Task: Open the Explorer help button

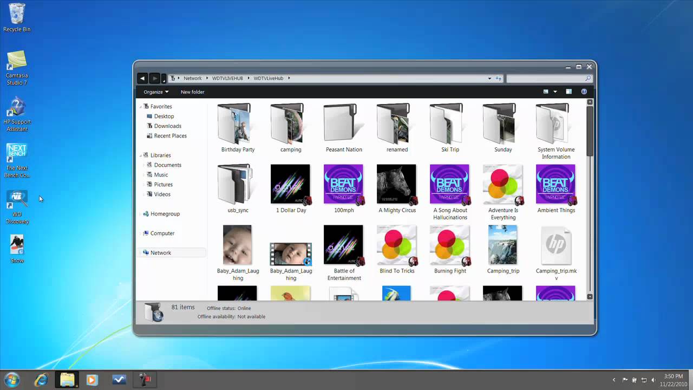Action: (584, 92)
